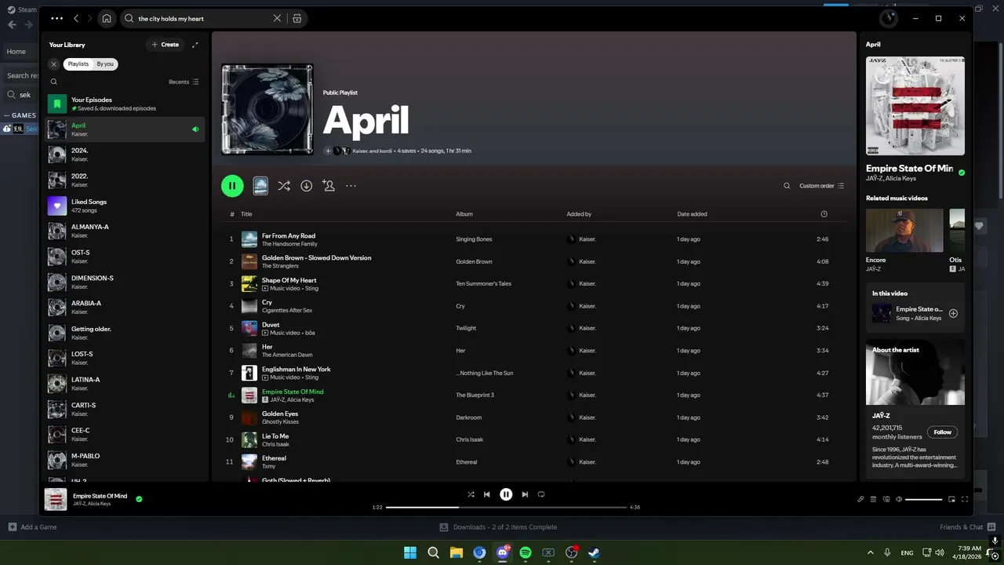Image resolution: width=1004 pixels, height=565 pixels.
Task: Open Encore related music video thumbnail
Action: coord(904,231)
